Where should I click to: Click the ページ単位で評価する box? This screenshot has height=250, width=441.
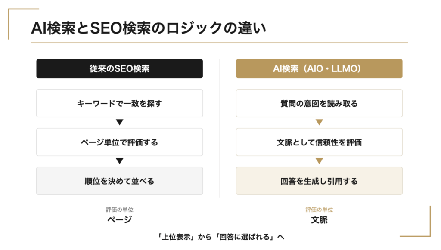click(x=120, y=142)
